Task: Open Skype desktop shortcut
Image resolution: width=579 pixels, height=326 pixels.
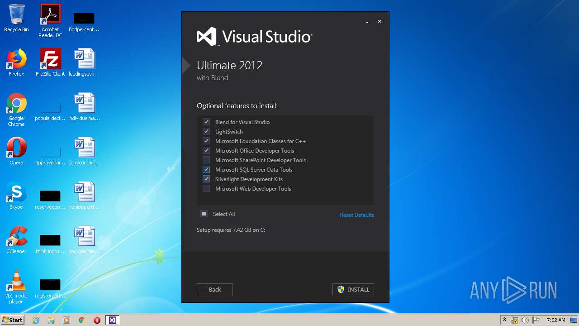Action: 16,196
